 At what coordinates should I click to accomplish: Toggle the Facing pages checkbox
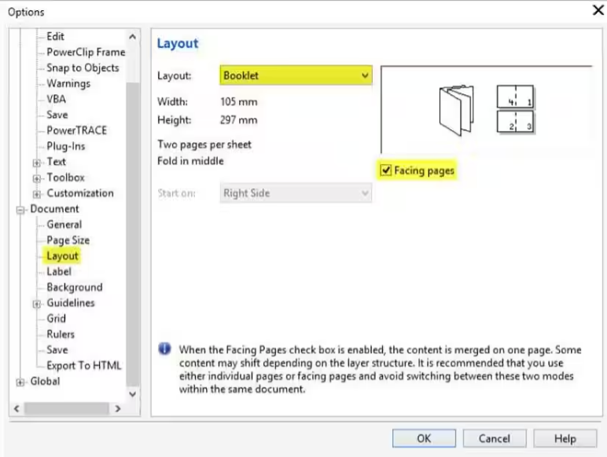385,170
